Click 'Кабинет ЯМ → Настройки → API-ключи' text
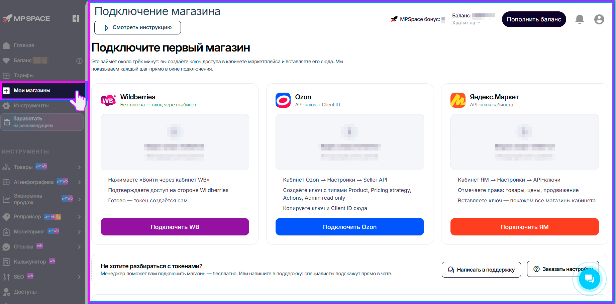 click(x=509, y=180)
